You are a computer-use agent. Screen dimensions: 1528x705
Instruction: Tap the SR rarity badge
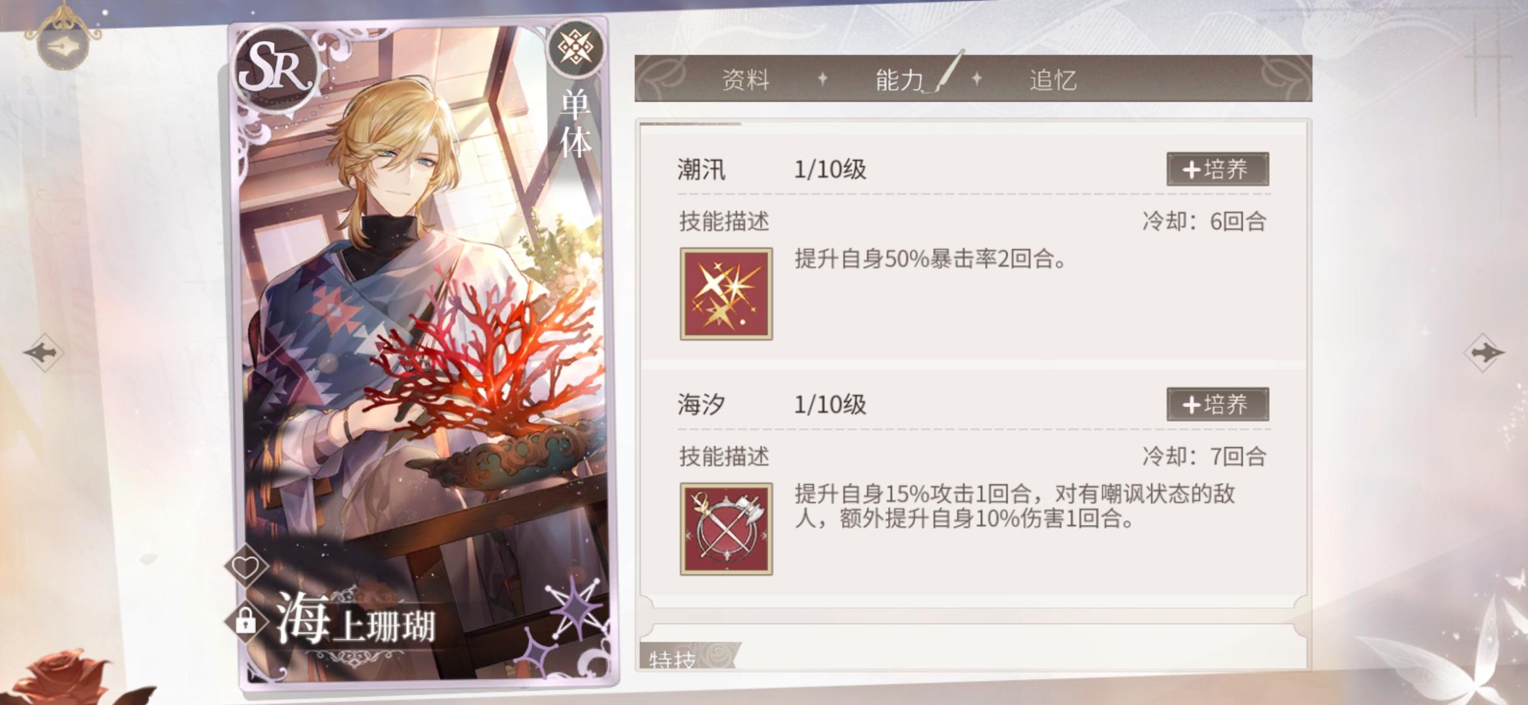point(276,69)
